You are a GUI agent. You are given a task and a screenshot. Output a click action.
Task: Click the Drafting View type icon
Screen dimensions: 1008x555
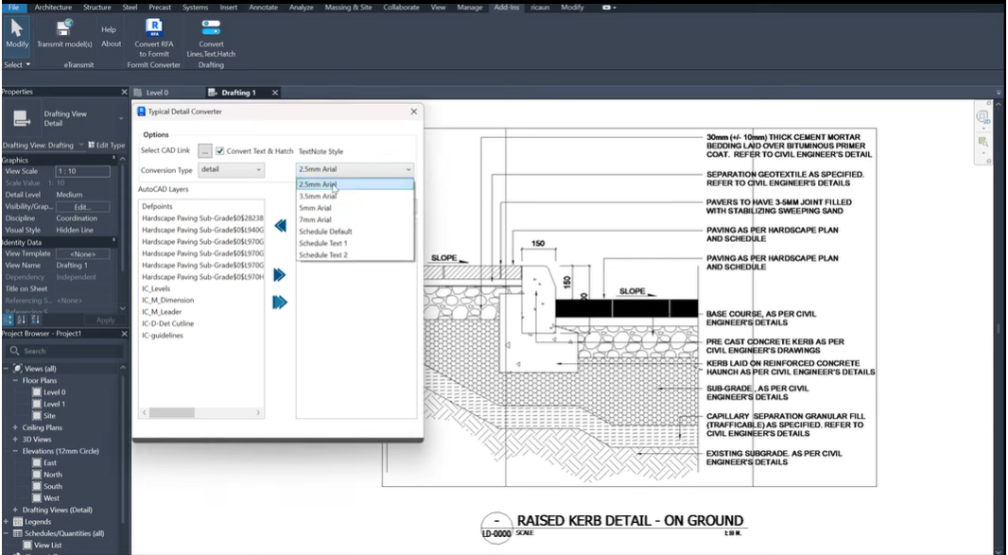pyautogui.click(x=22, y=118)
